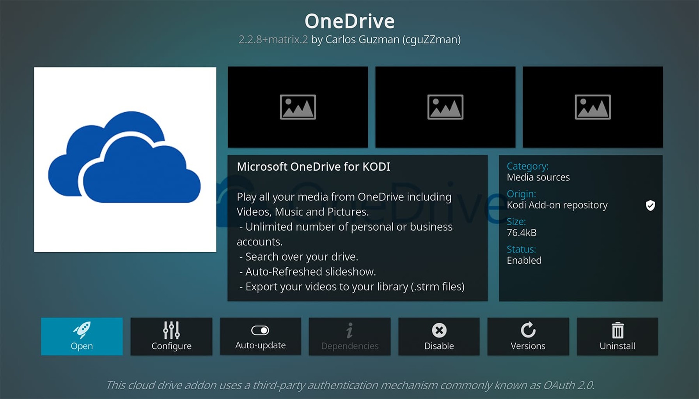Click author name Carlos Guzman (cguZZman)

[x=393, y=40]
